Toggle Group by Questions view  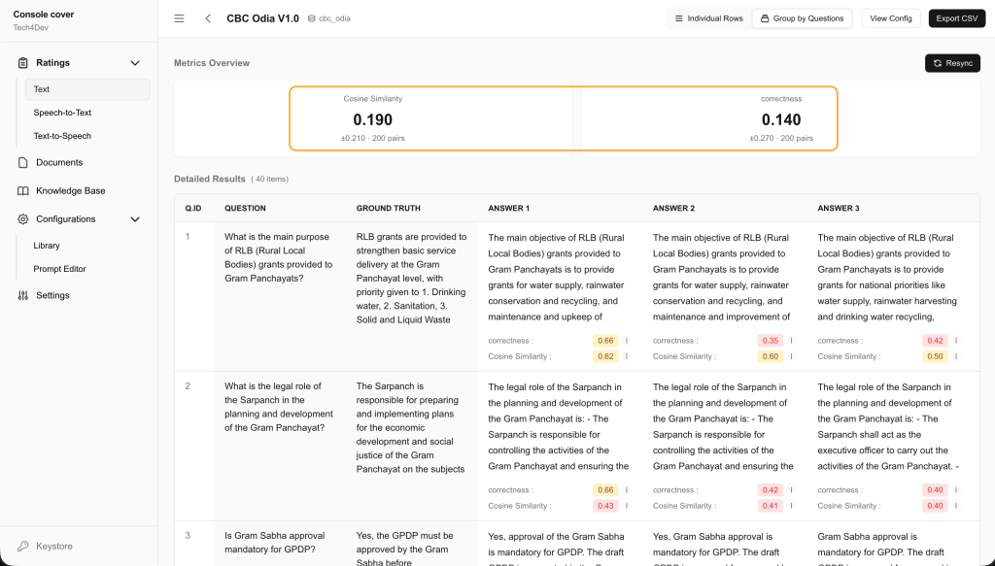point(802,18)
